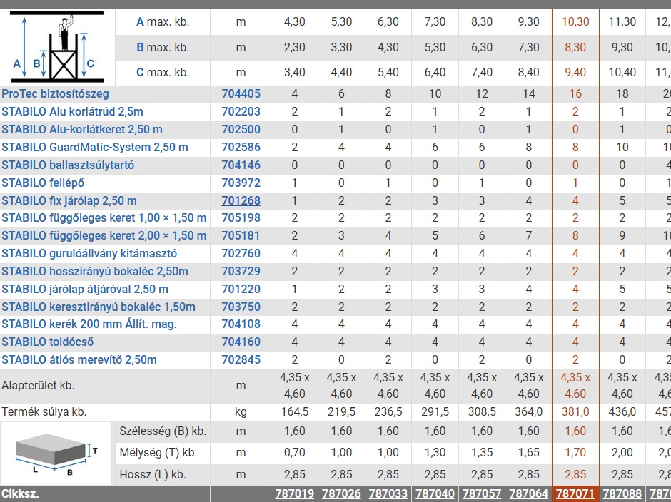
Task: Click article number 703972
Action: 241,183
